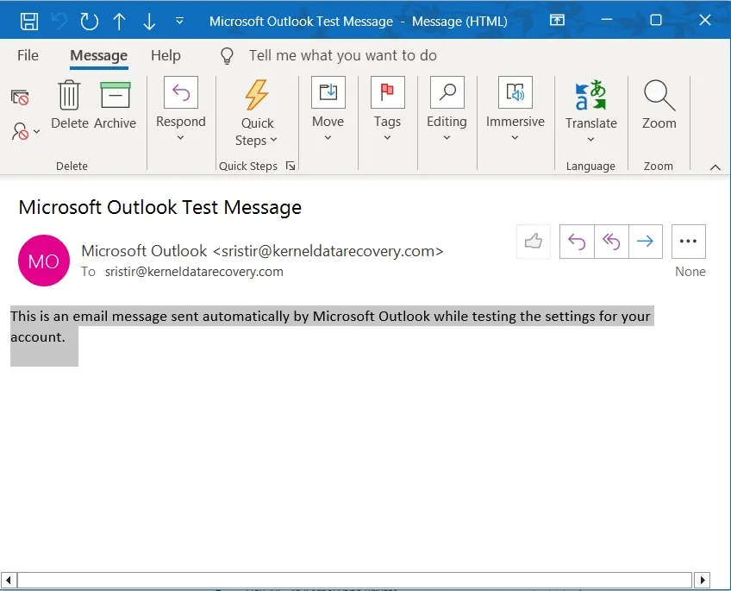Go to the next item with down arrow

point(149,21)
